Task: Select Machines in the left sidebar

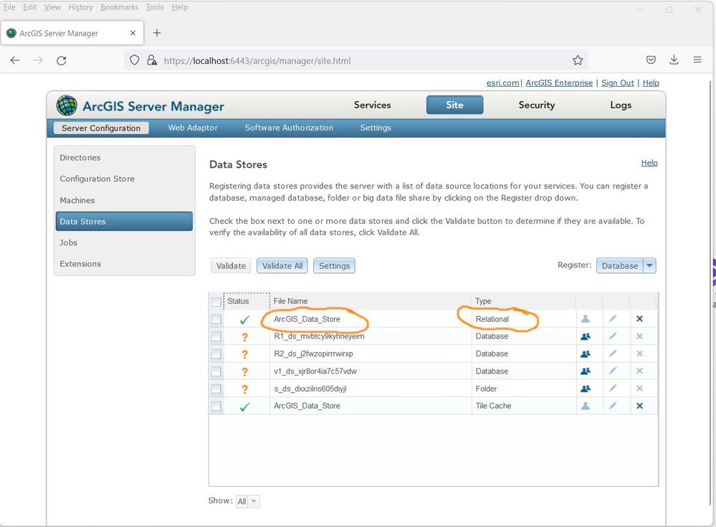Action: (77, 200)
